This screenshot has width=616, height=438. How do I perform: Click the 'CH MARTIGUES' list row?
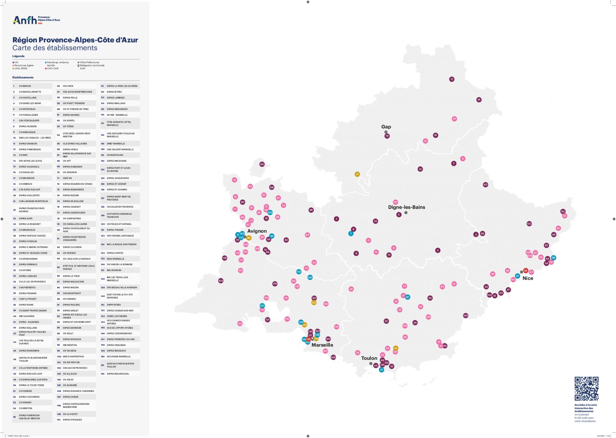coord(120,155)
